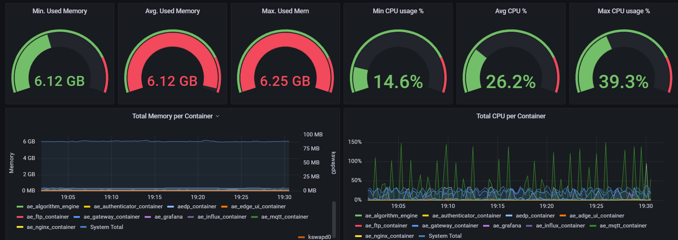Click the vertical Memory axis title

[x=11, y=163]
